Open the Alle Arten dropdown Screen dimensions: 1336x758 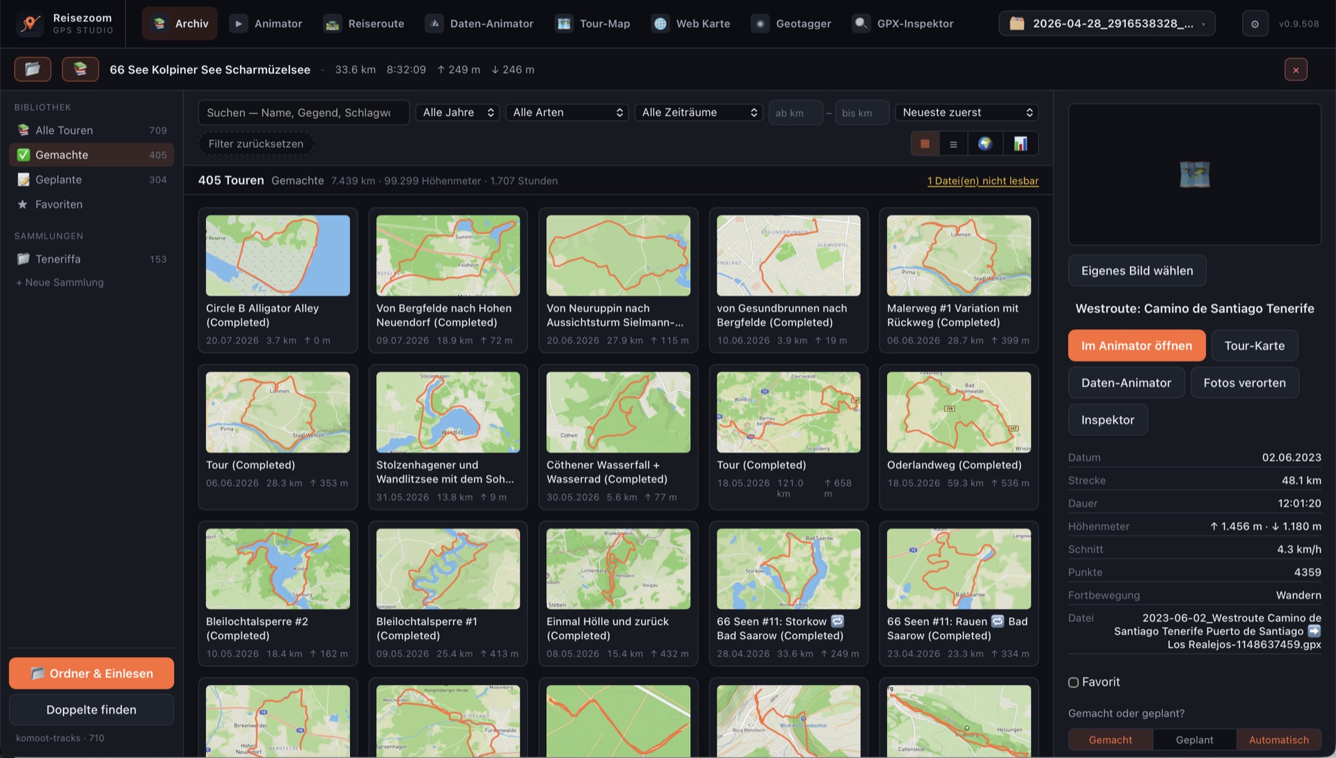tap(567, 113)
